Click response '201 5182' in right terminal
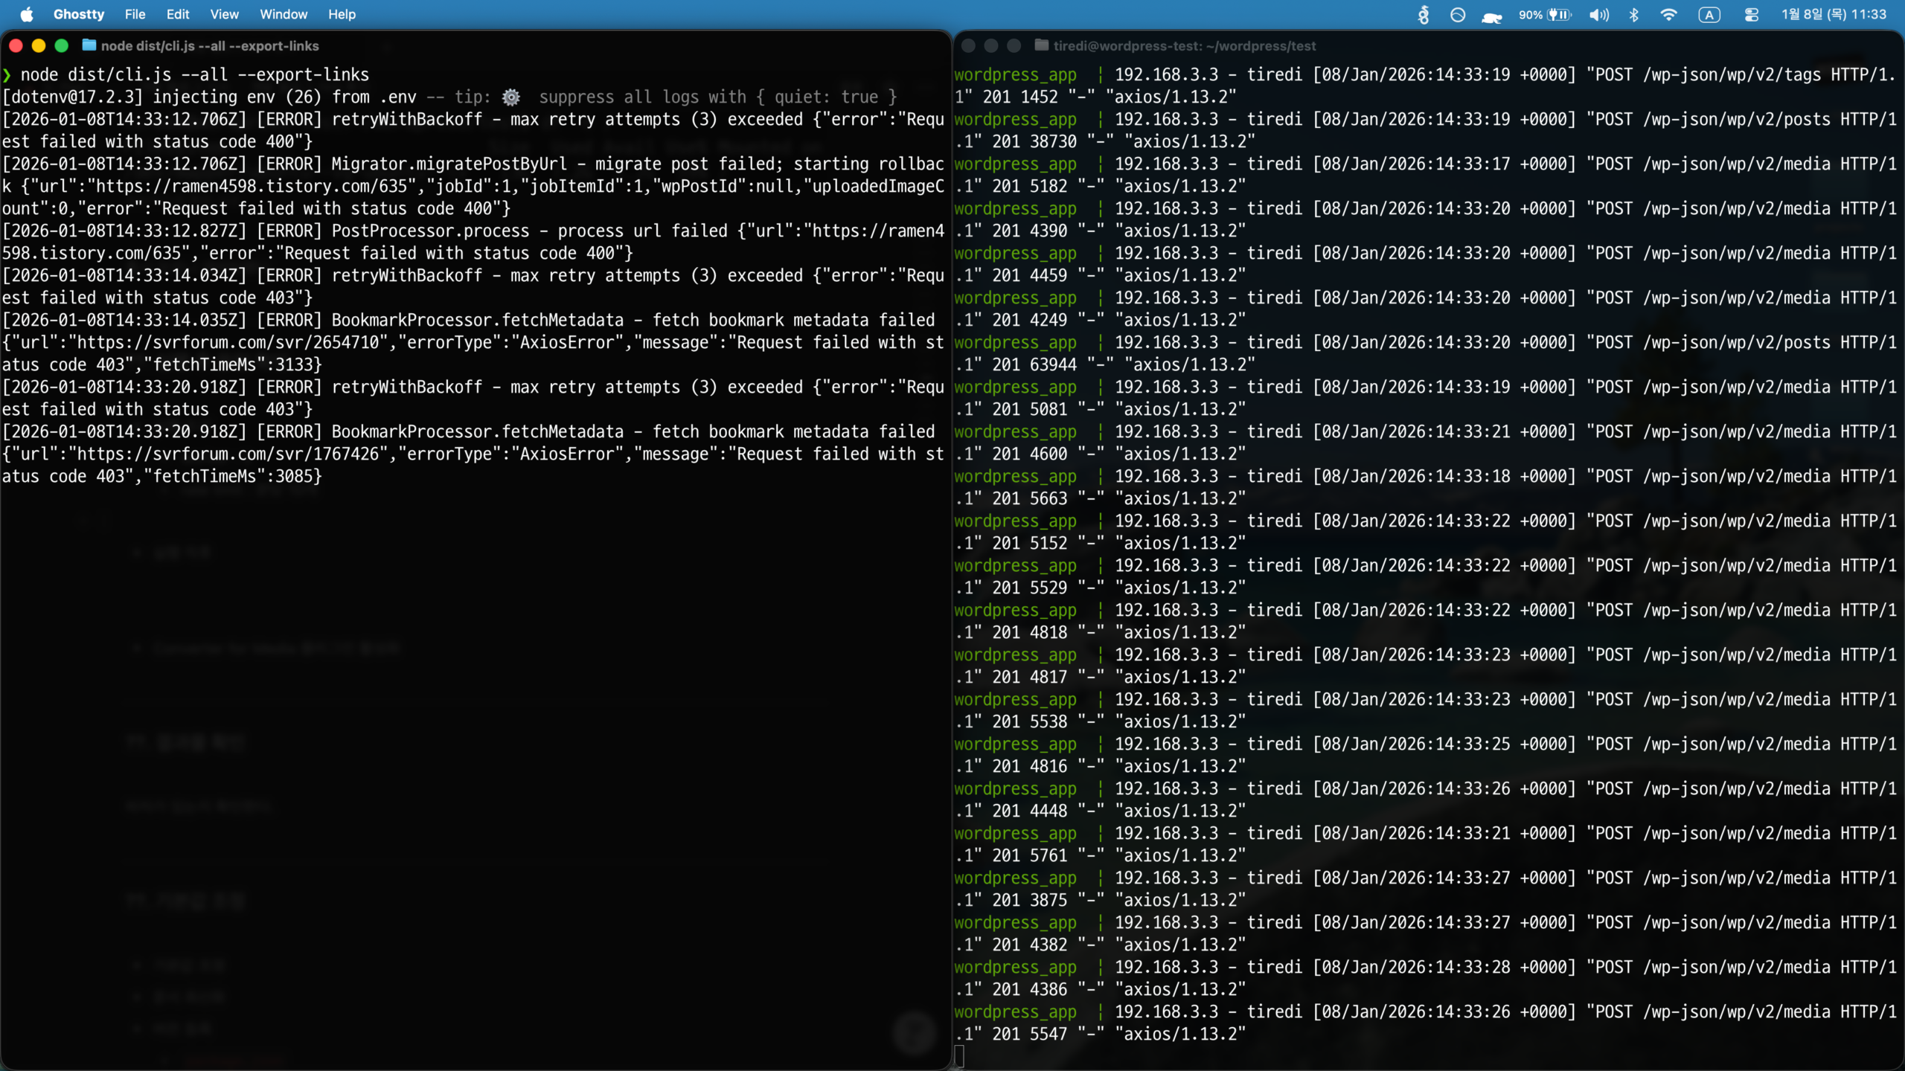This screenshot has width=1905, height=1071. click(1030, 186)
